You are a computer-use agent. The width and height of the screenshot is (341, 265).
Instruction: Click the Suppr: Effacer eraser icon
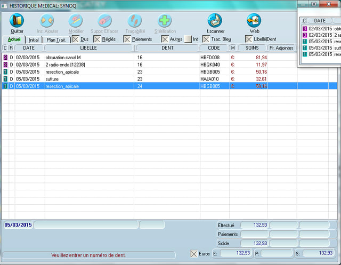104,21
